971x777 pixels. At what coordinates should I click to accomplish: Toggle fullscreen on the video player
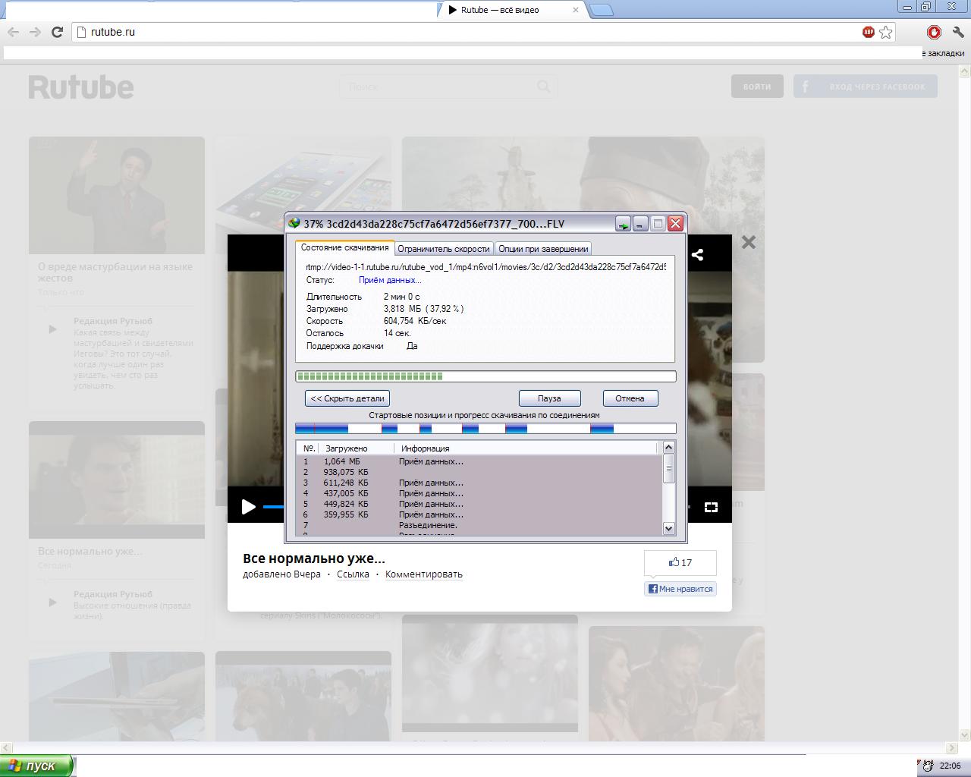[x=711, y=507]
